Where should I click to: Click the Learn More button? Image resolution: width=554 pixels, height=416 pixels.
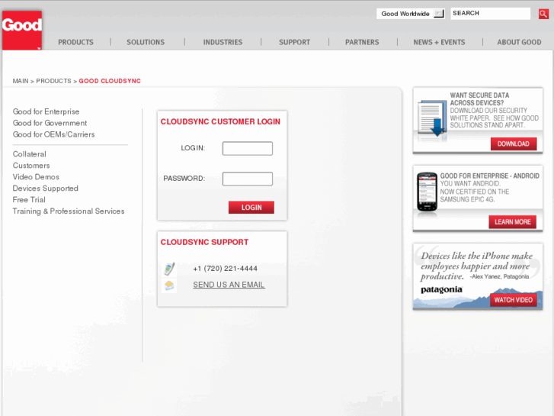[513, 222]
